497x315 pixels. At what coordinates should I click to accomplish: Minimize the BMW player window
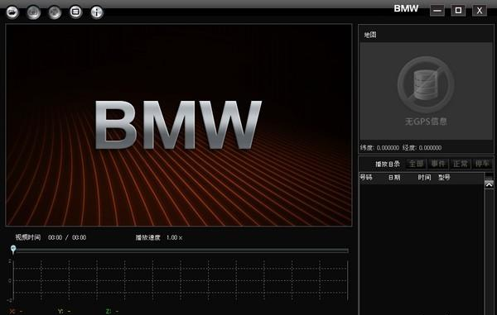click(437, 11)
